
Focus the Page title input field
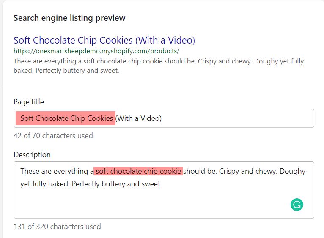click(x=164, y=118)
